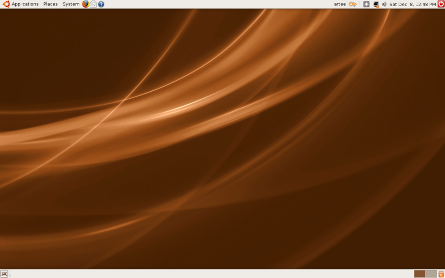This screenshot has width=445, height=278.
Task: Click the gray starburst notification icon
Action: coord(366,4)
